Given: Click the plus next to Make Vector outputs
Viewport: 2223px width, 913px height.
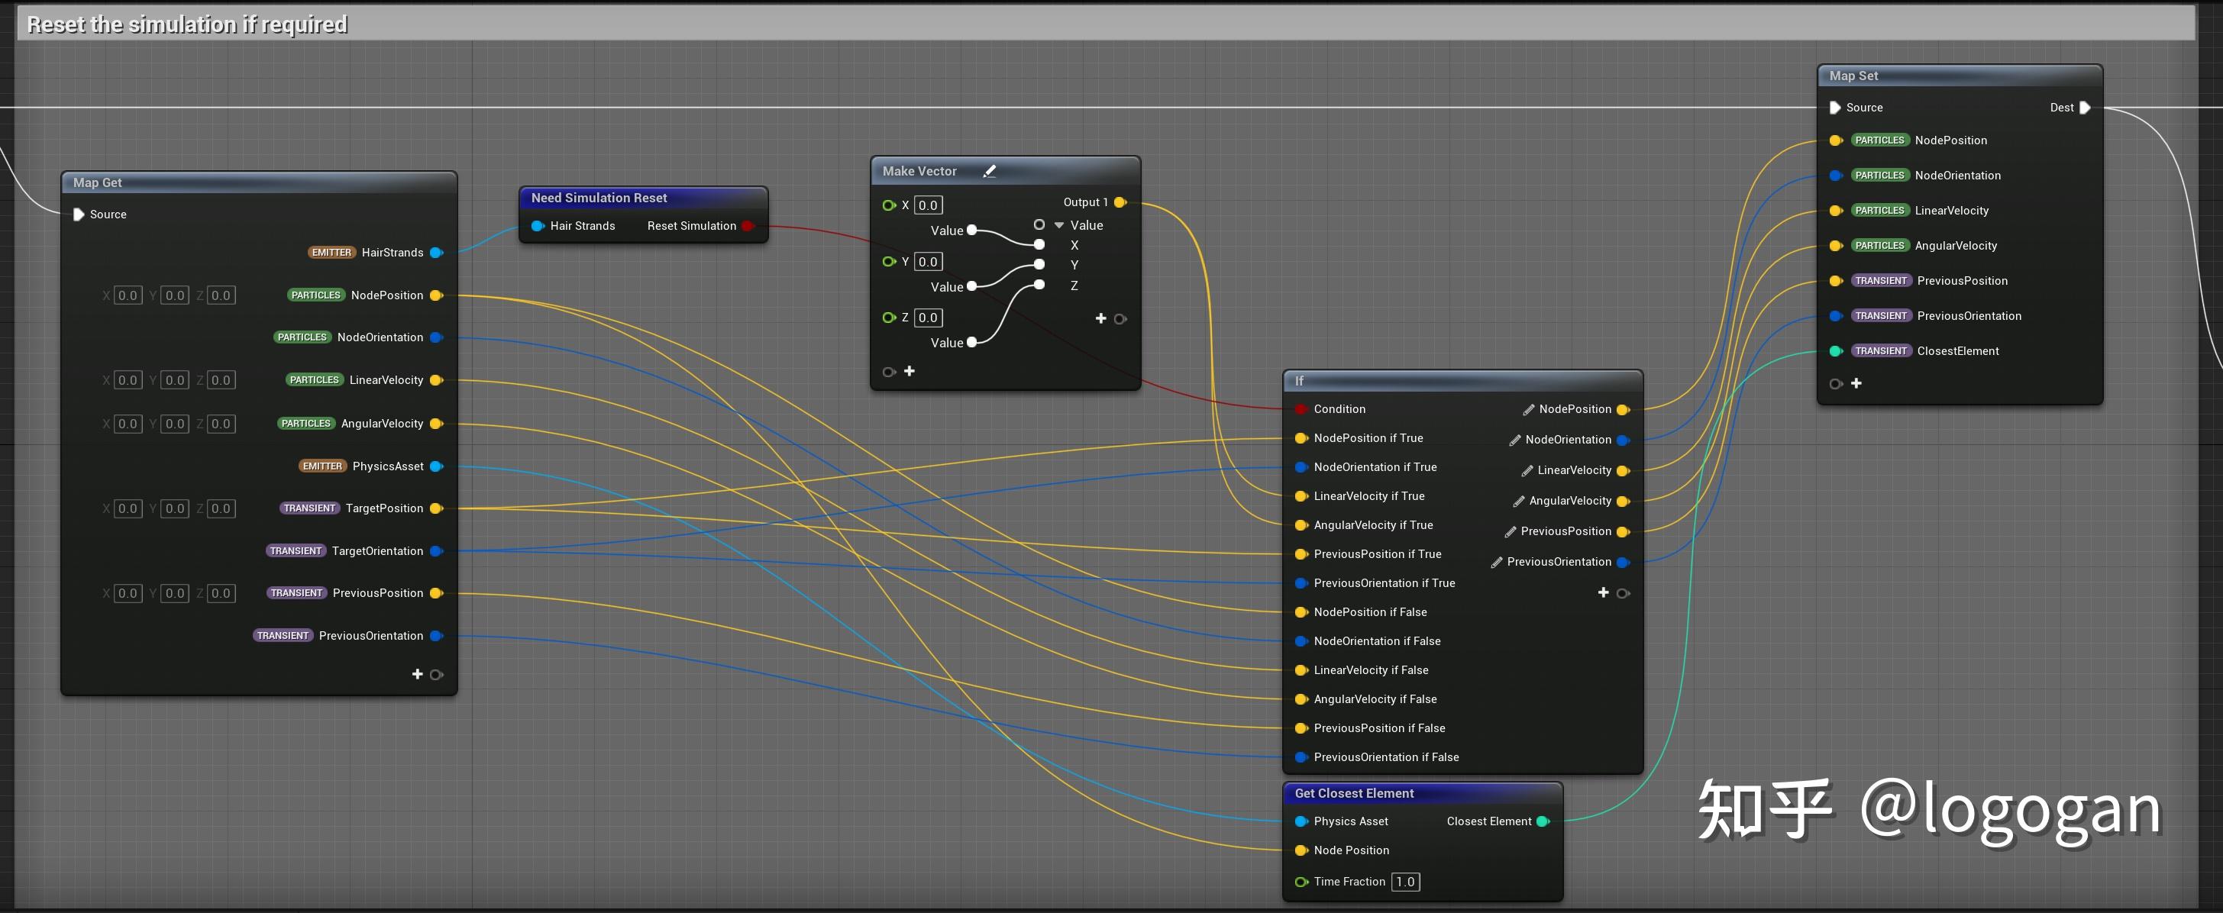Looking at the screenshot, I should [1100, 318].
